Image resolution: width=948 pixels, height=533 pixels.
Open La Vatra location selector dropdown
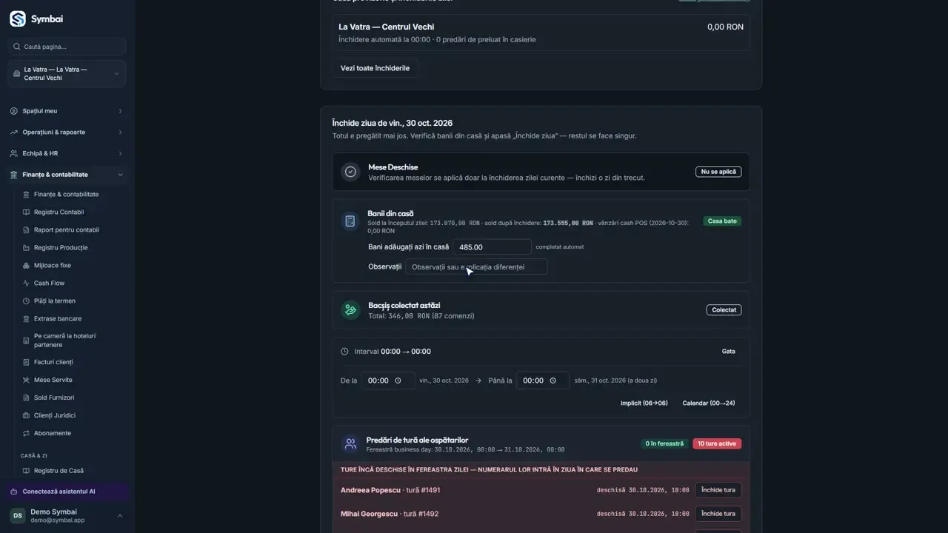tap(67, 74)
